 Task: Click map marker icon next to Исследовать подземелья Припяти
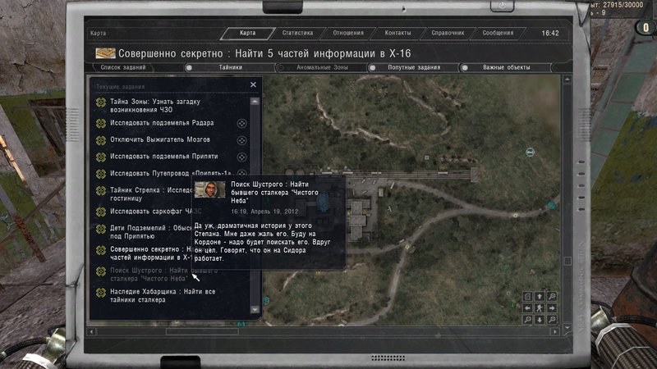click(241, 157)
